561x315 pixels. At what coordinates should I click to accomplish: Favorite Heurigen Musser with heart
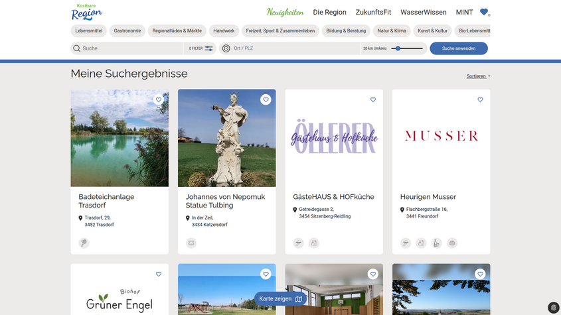click(480, 99)
